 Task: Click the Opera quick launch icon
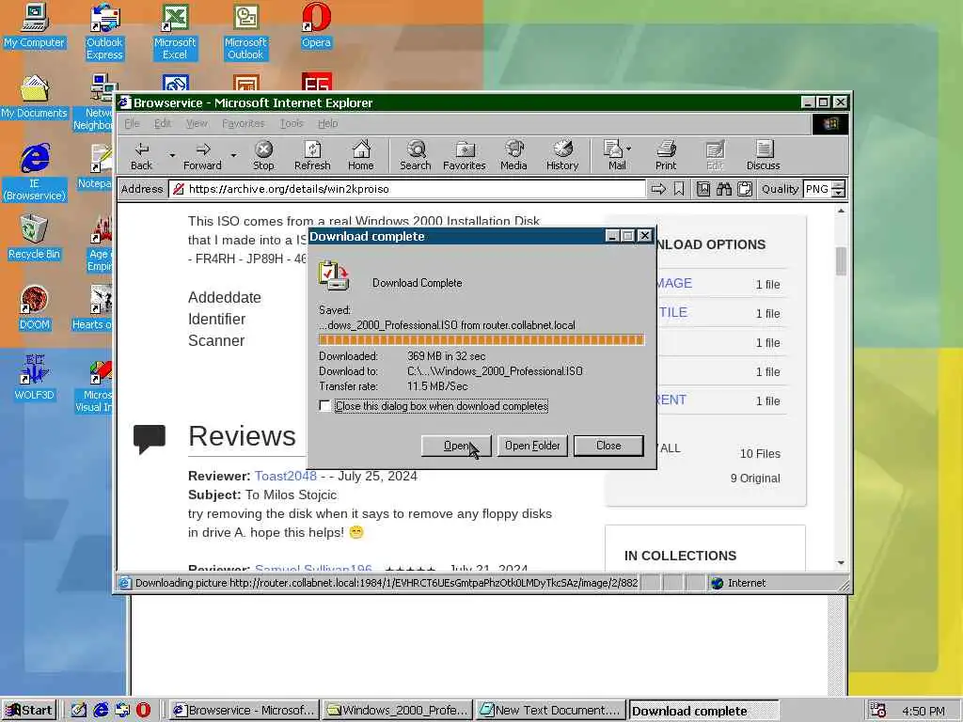tap(143, 711)
